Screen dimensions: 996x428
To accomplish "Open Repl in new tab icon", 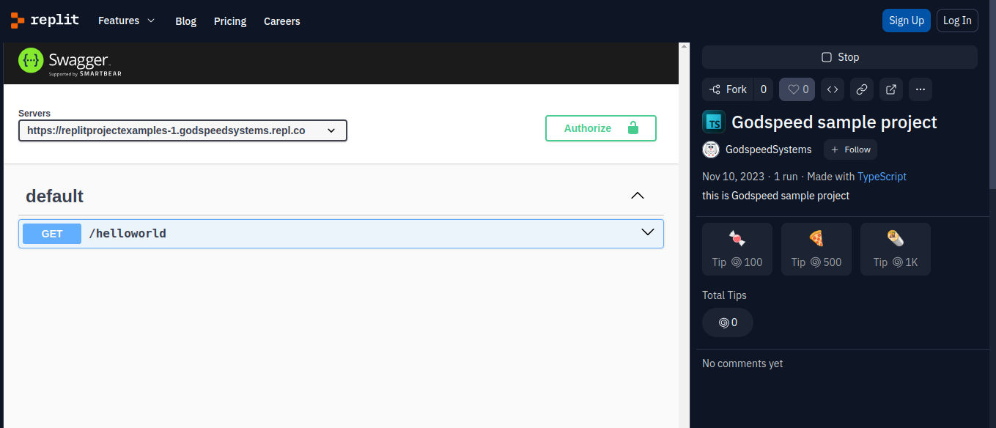I will 891,89.
